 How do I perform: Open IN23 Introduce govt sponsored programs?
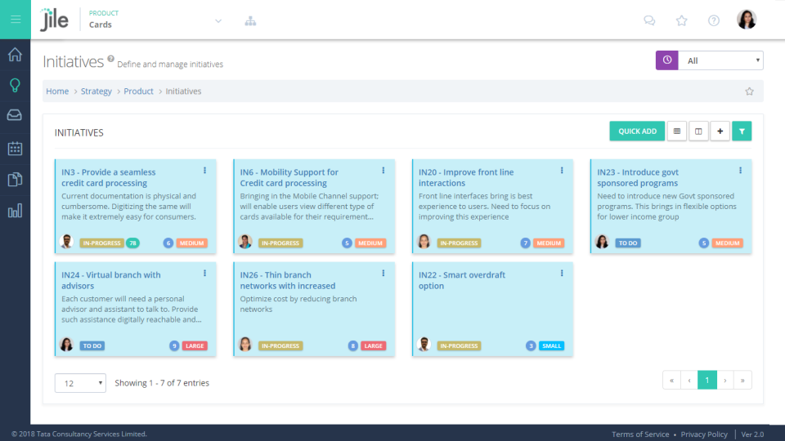pos(637,177)
